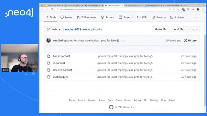207x116 pixels.
Task: Open the Code tab
Action: pyautogui.click(x=51, y=17)
